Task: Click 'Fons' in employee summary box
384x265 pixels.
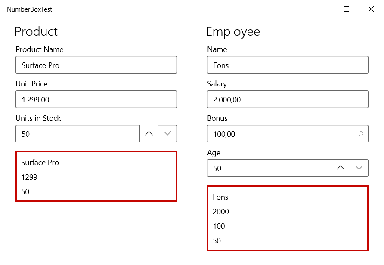Action: pyautogui.click(x=220, y=197)
